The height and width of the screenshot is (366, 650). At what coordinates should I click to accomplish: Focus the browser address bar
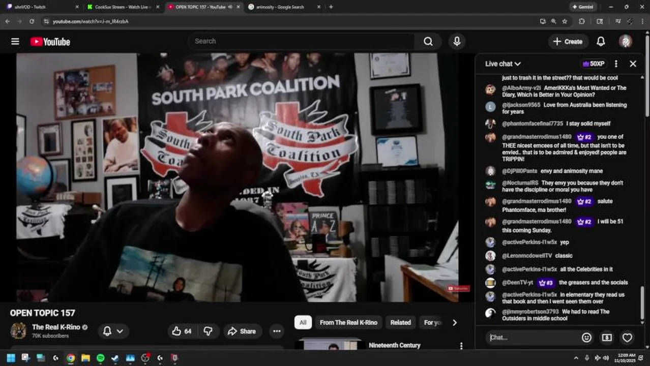290,21
